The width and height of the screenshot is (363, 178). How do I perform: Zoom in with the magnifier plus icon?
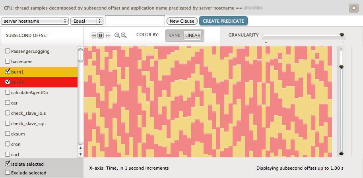coord(124,35)
